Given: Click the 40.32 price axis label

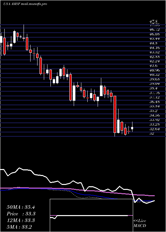Looking at the screenshot, I should [155, 75].
